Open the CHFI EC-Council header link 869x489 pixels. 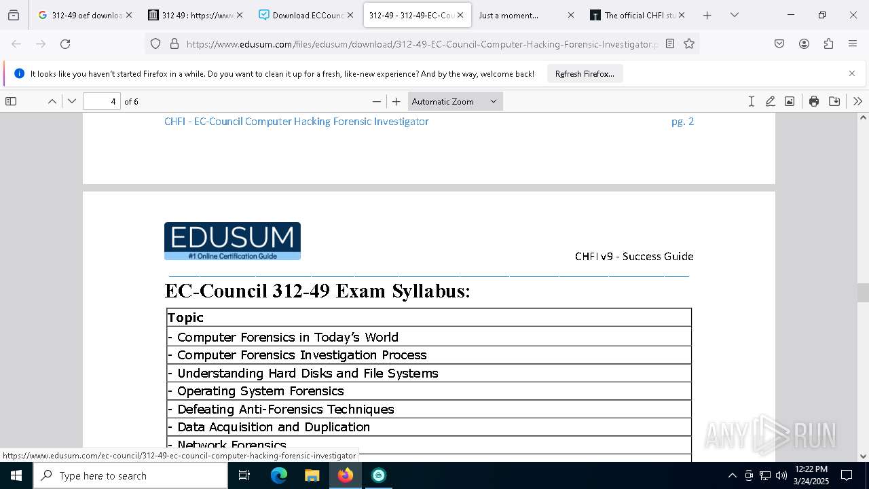click(297, 122)
